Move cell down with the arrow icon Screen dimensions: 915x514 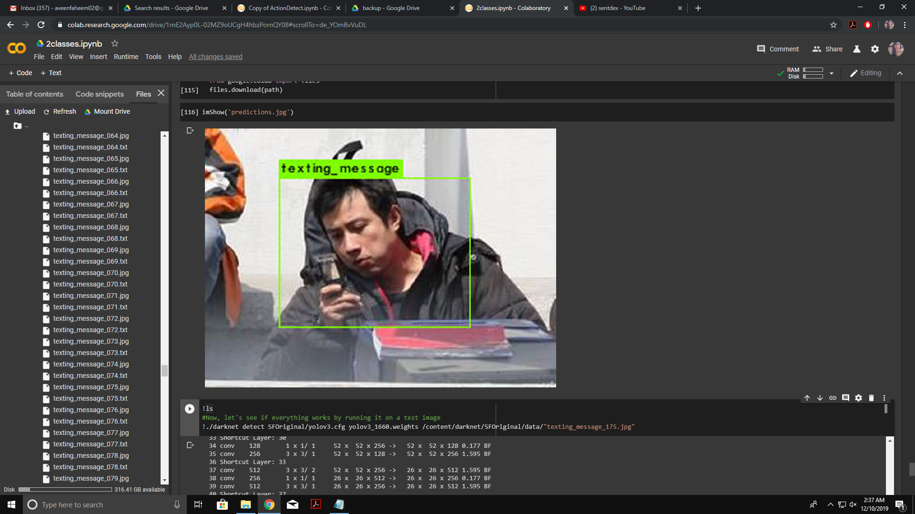pyautogui.click(x=820, y=398)
